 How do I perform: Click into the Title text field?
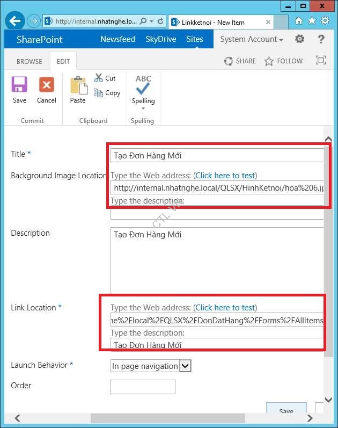tap(217, 156)
